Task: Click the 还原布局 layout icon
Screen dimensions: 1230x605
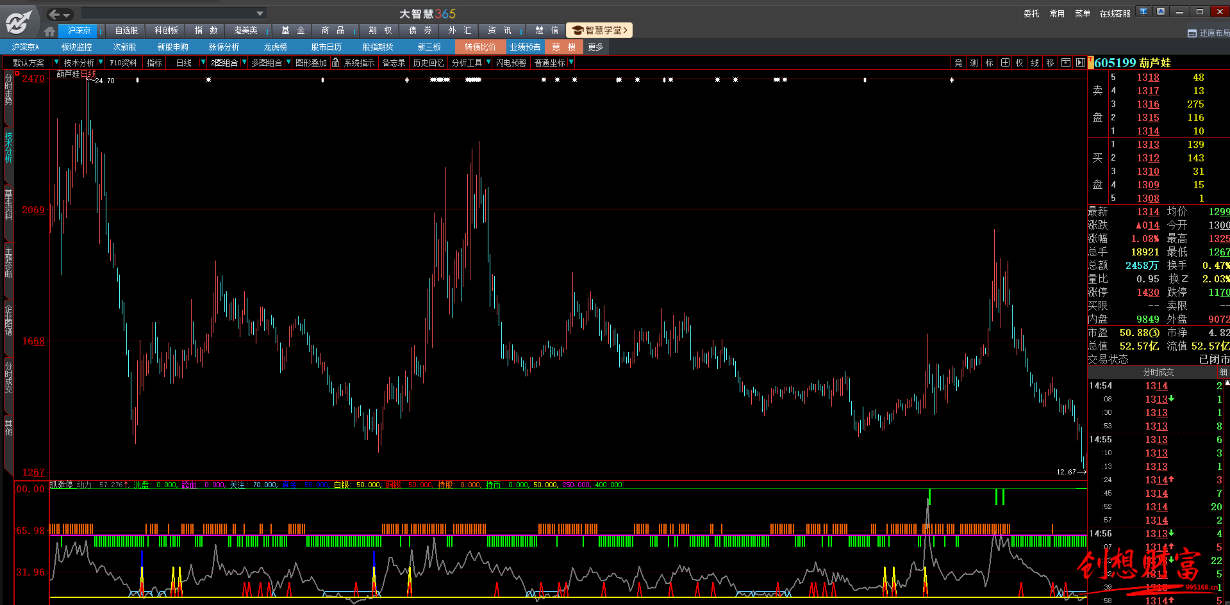Action: [1192, 33]
